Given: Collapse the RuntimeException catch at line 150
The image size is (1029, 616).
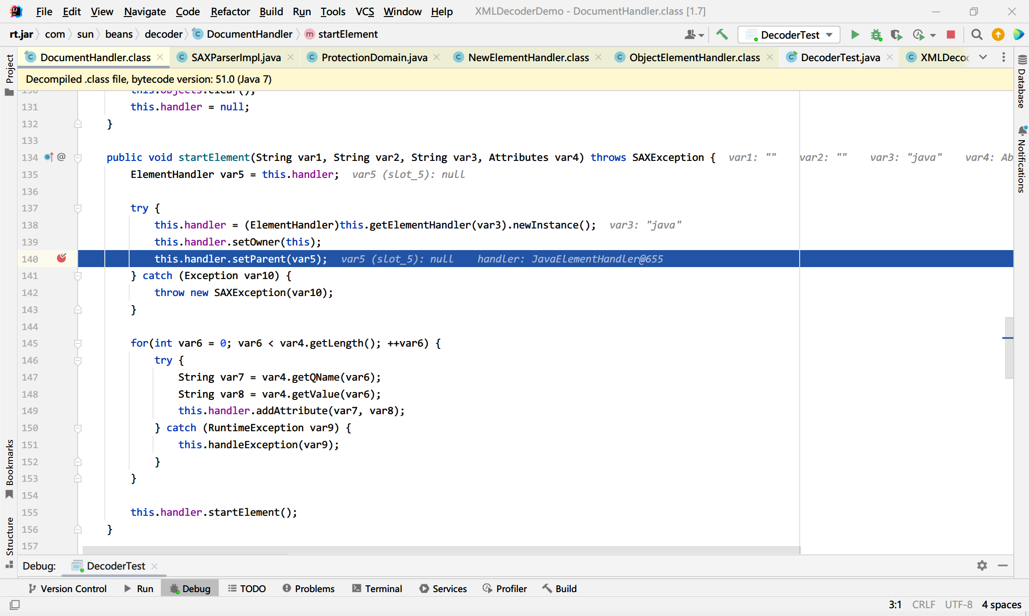Looking at the screenshot, I should click(x=78, y=428).
